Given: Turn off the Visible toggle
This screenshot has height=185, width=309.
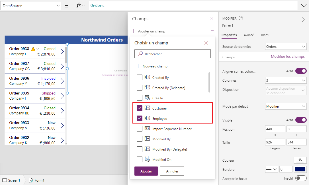Looking at the screenshot, I should 301,120.
